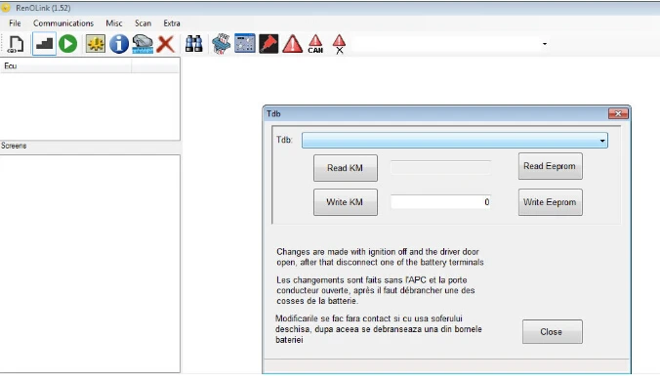Open the Communications menu
This screenshot has width=660, height=382.
tap(63, 23)
